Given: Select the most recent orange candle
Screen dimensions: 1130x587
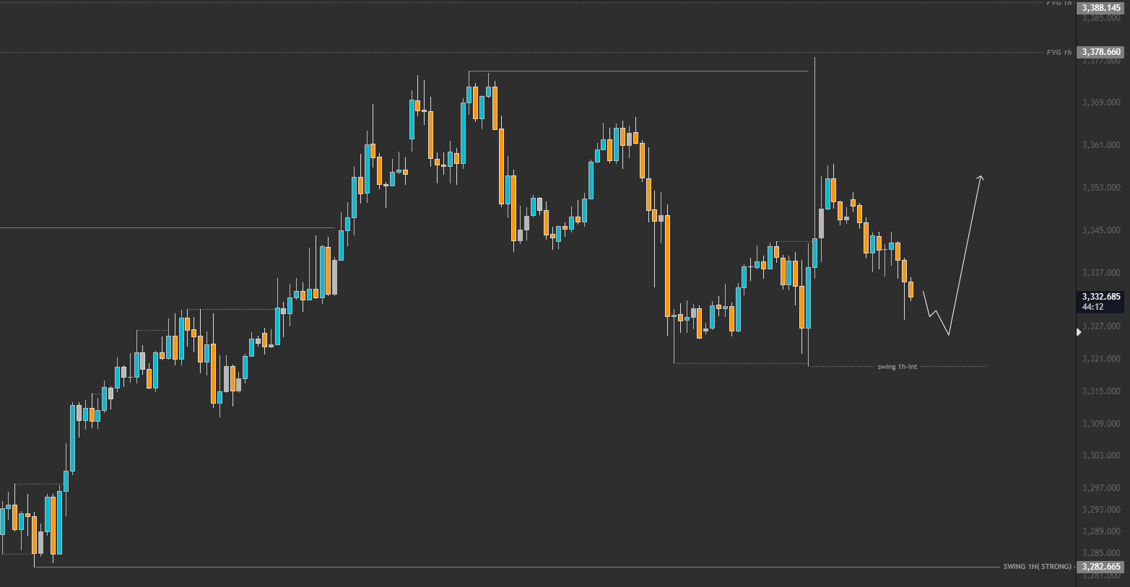Looking at the screenshot, I should pos(911,290).
